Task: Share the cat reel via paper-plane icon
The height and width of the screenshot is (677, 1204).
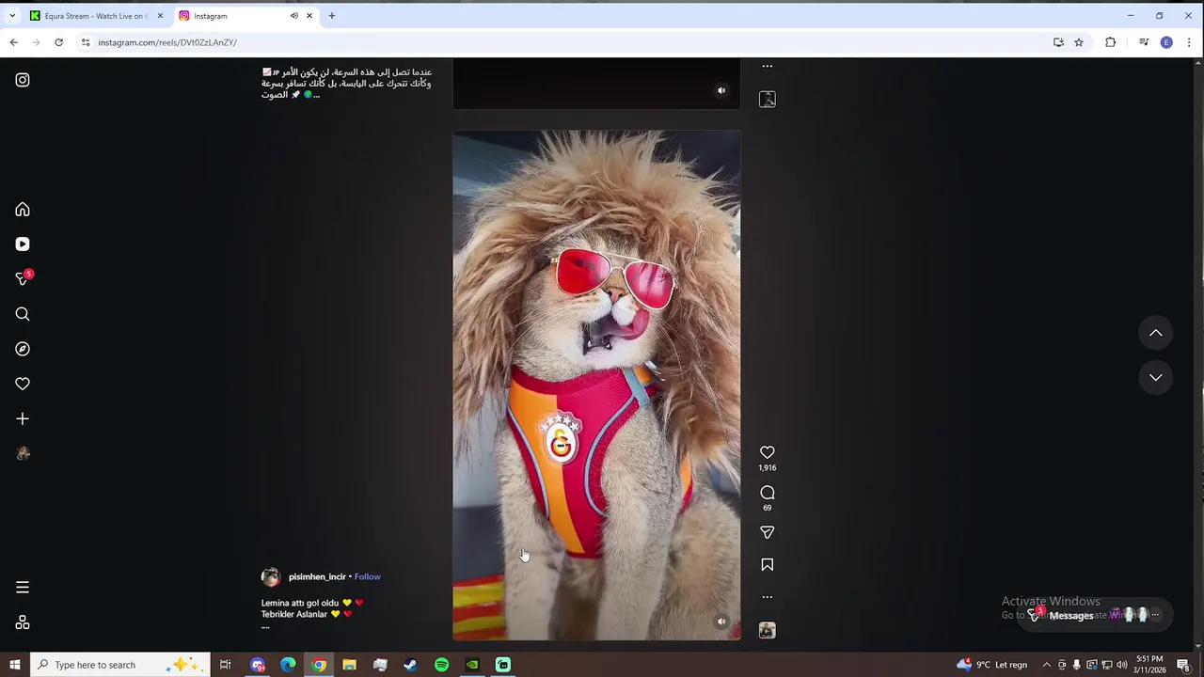Action: 768,532
